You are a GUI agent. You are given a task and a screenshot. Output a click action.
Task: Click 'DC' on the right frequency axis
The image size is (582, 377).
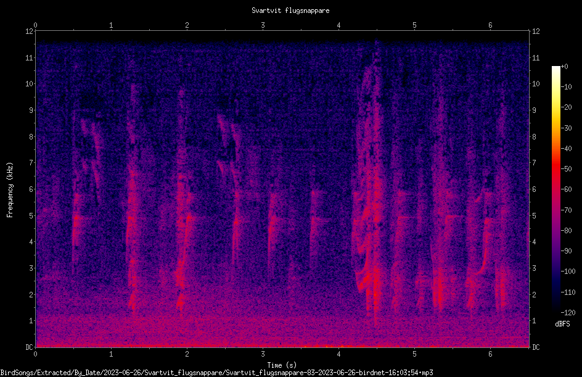[536, 347]
